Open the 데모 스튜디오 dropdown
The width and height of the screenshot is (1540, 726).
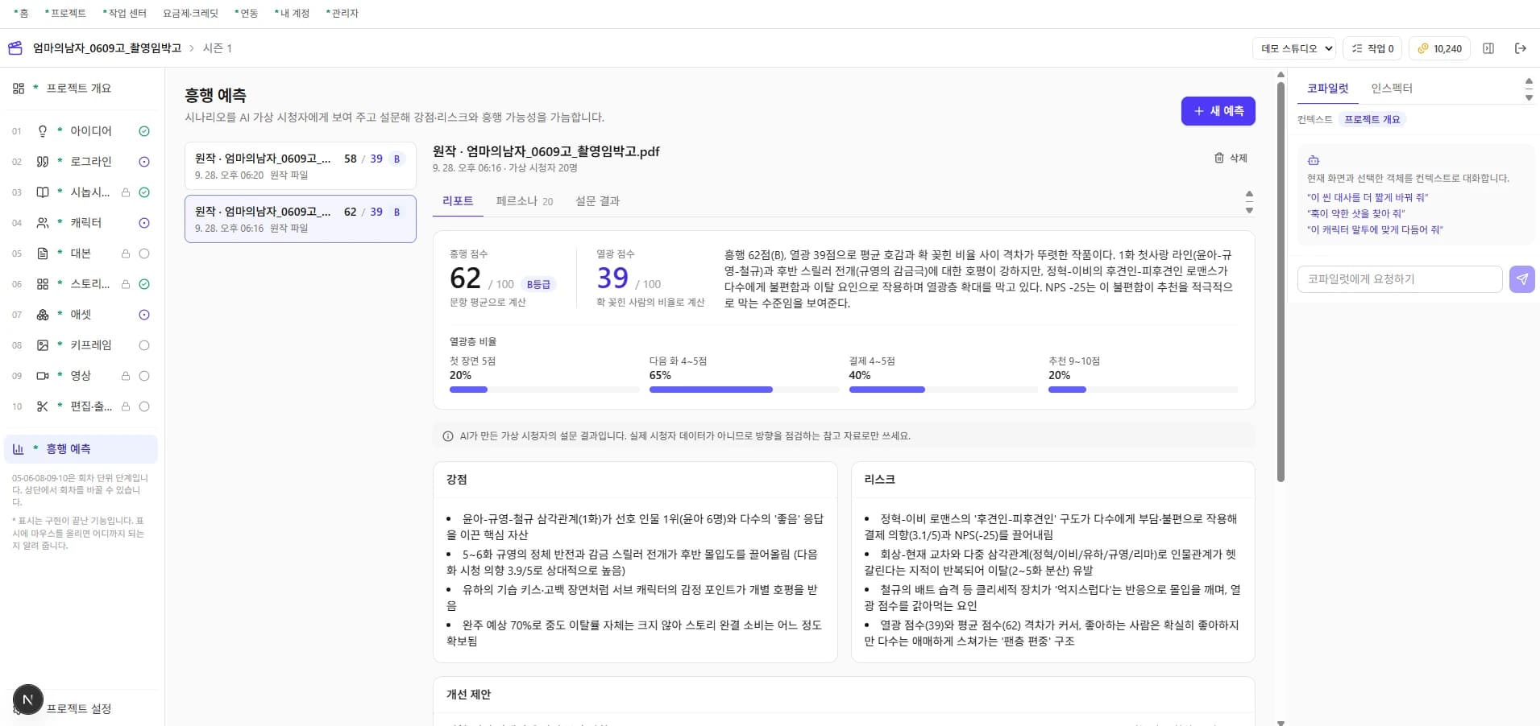tap(1295, 48)
